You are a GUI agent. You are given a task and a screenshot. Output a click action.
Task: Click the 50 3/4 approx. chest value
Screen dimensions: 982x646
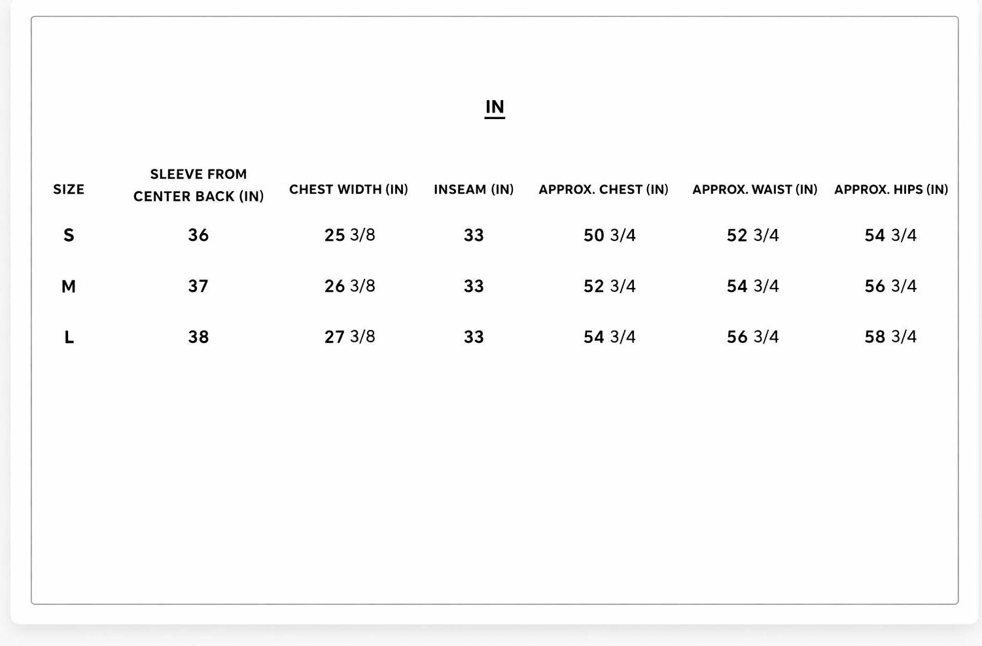[x=609, y=236]
